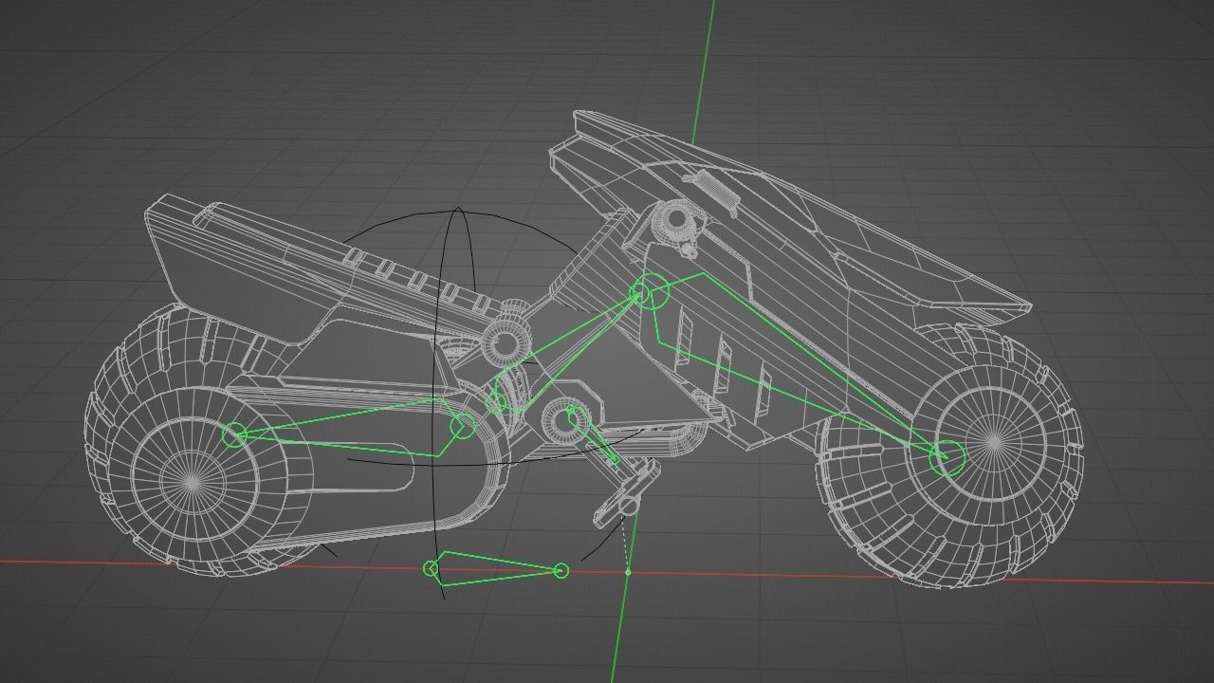Image resolution: width=1214 pixels, height=683 pixels.
Task: Click the kickstand foot-peg mesh below the engine
Action: coord(626,491)
